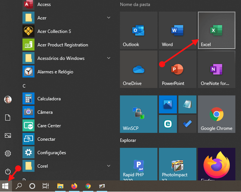
Task: Open Access from the app list
Action: [67, 4]
